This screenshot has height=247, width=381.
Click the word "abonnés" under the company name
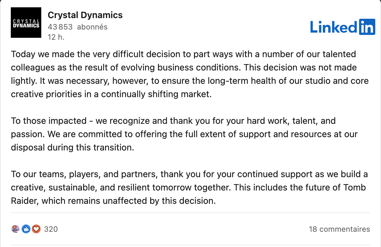tap(92, 27)
